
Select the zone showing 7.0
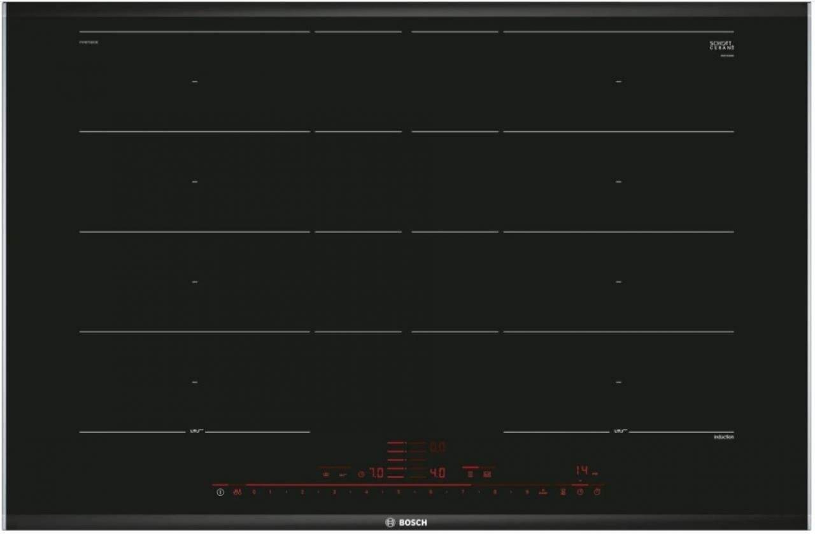coord(377,474)
